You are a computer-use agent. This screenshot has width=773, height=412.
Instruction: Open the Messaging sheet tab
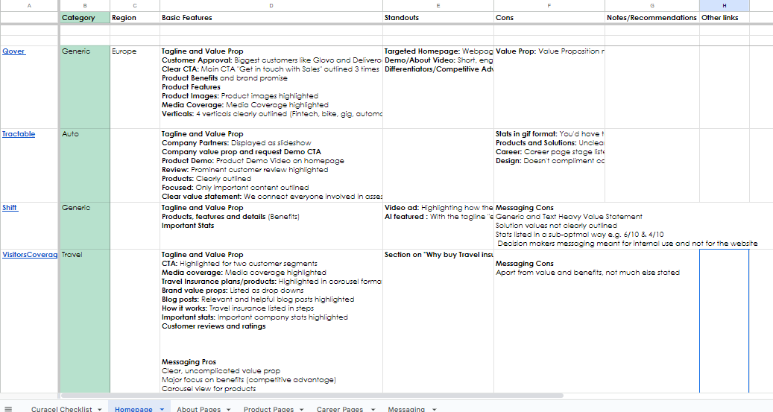click(x=406, y=408)
